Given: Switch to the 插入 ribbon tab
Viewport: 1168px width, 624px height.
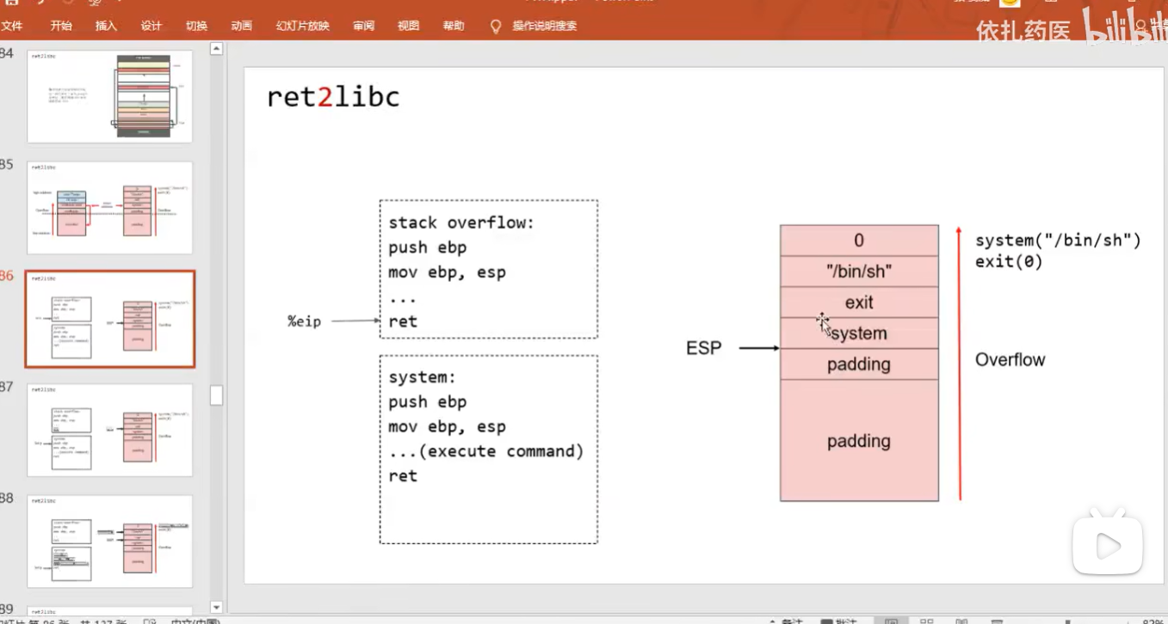Looking at the screenshot, I should click(106, 26).
